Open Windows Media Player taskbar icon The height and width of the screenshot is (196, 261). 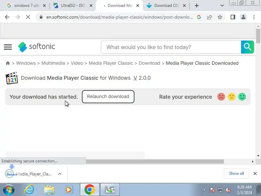coord(69,190)
